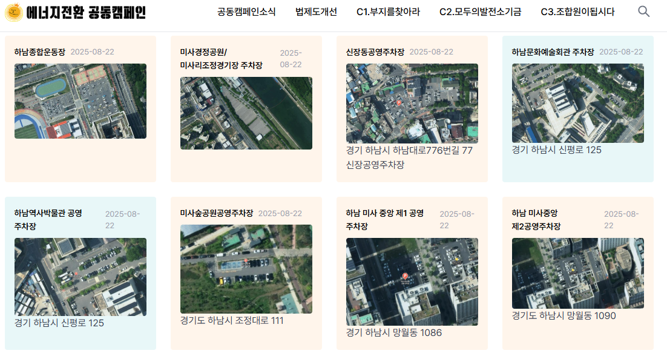This screenshot has width=667, height=359.
Task: Open C2.모두의발전소기금 menu item
Action: (480, 12)
